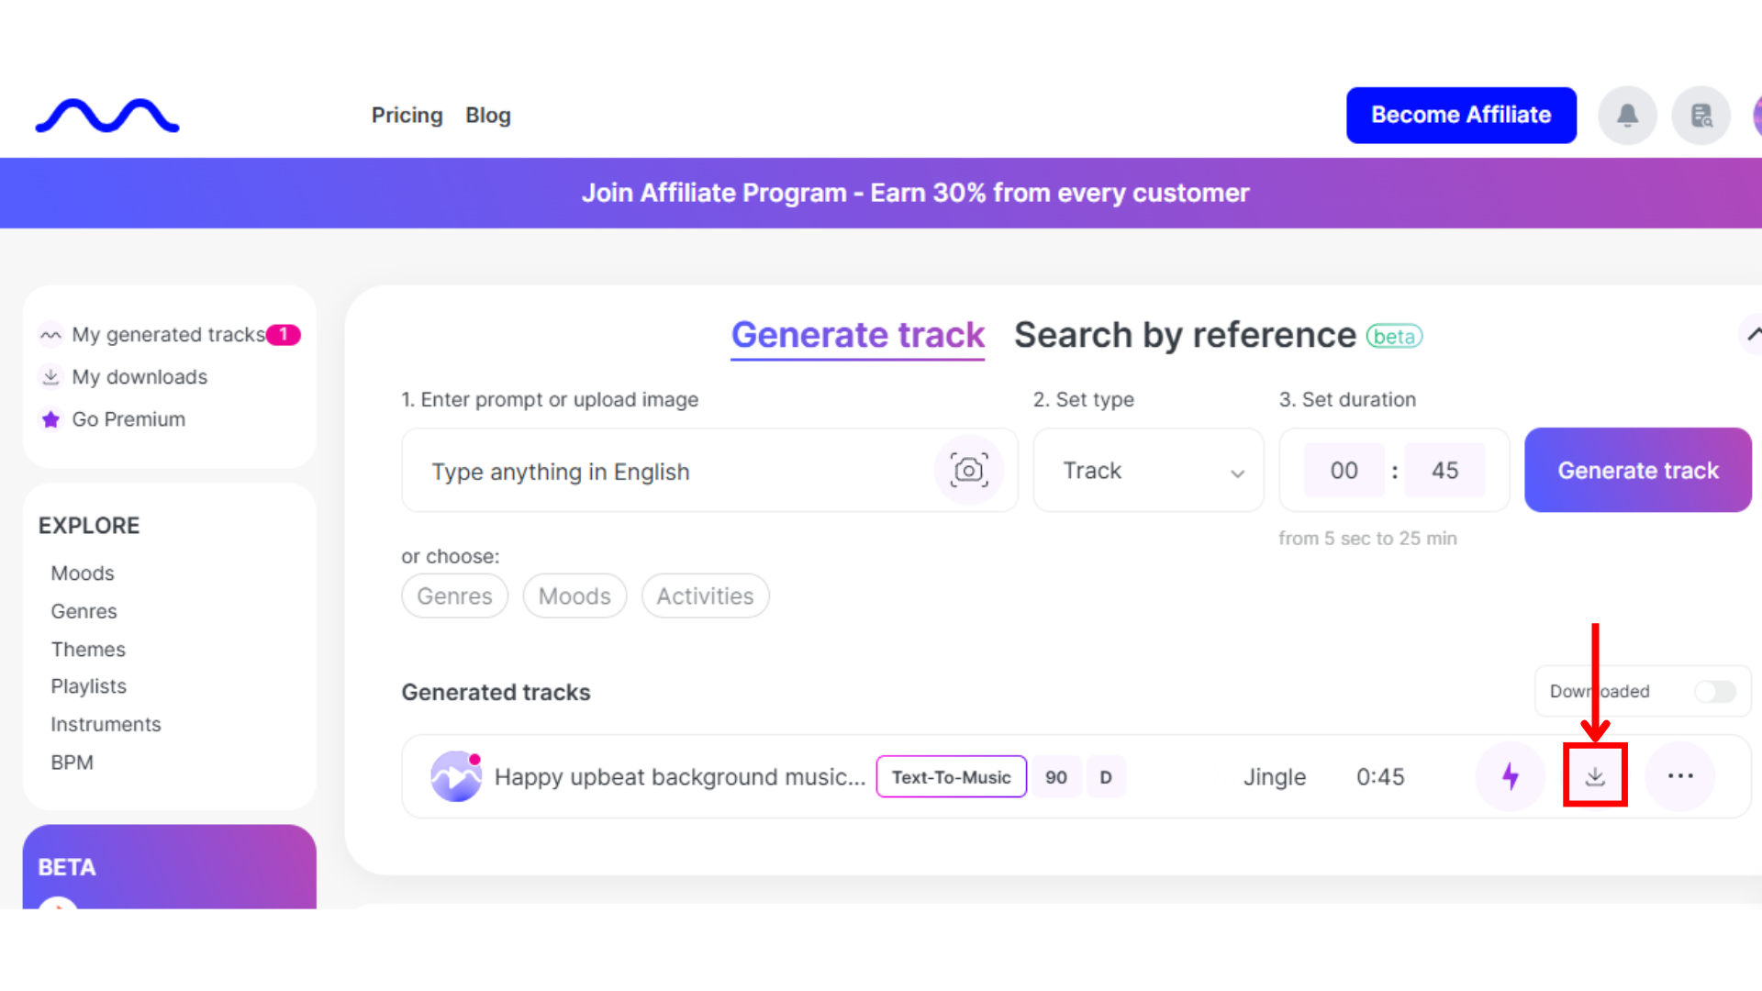Click the notification bell icon
Screen dimensions: 1762x991
click(x=1627, y=116)
